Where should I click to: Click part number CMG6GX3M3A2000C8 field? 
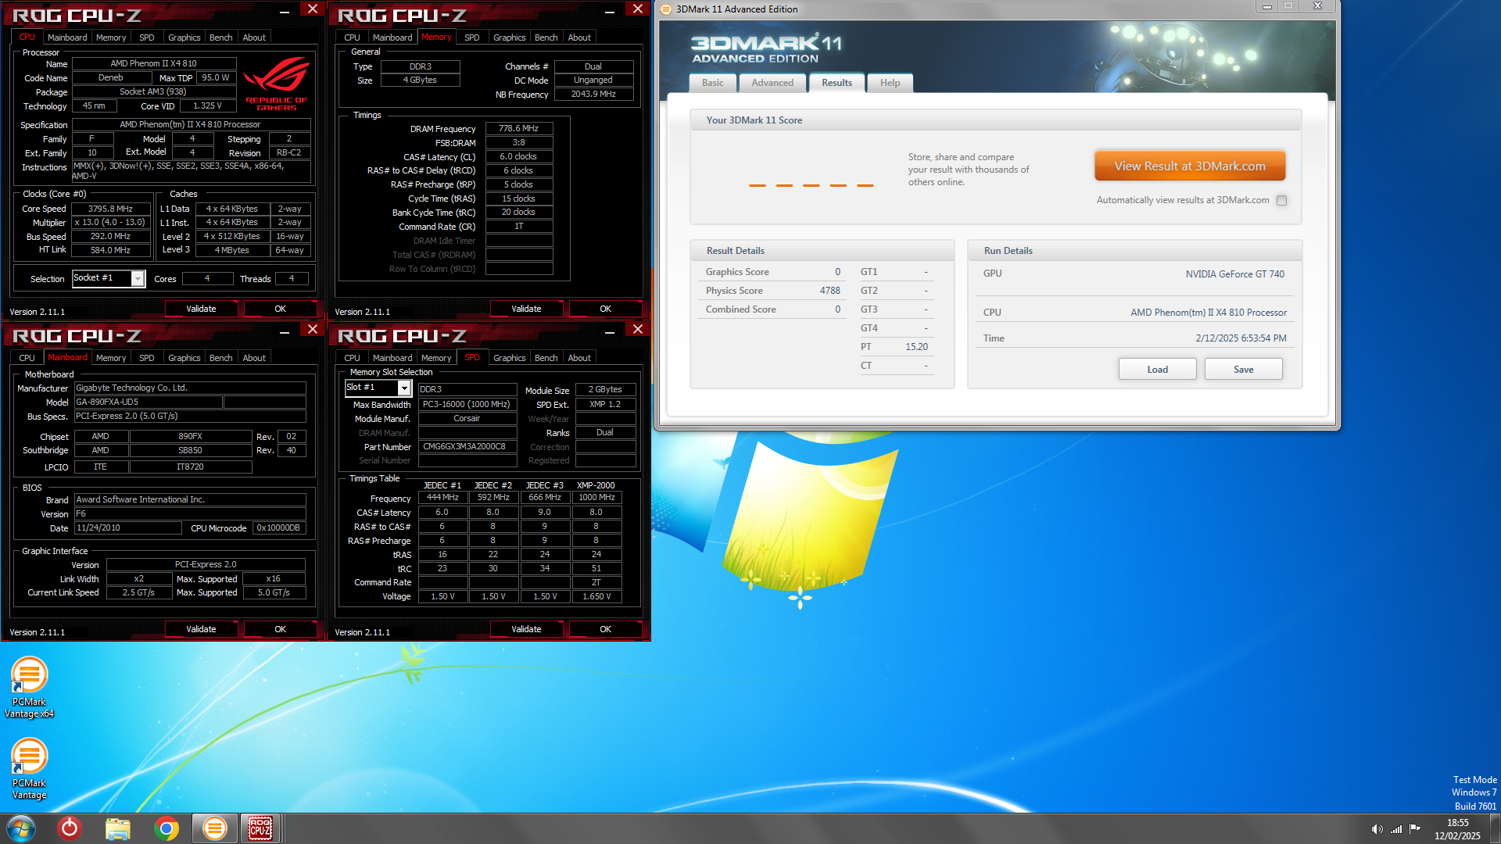[467, 447]
